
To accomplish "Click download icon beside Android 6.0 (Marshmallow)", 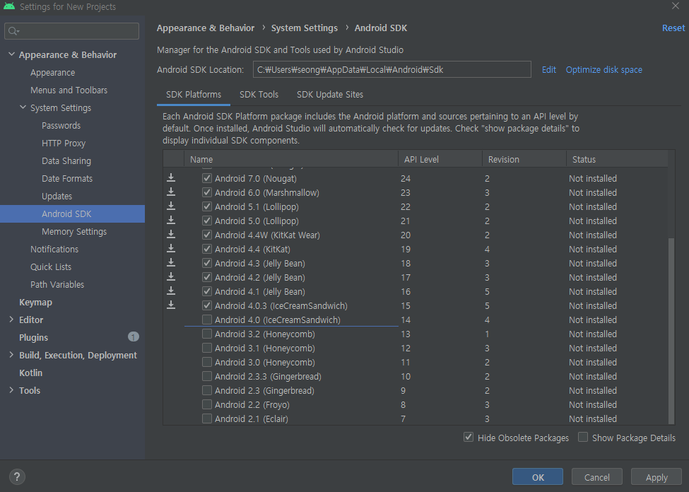I will [x=171, y=192].
